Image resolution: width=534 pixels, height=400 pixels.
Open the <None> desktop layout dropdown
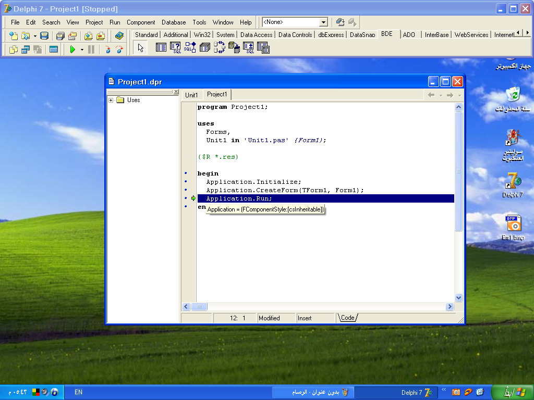point(323,22)
